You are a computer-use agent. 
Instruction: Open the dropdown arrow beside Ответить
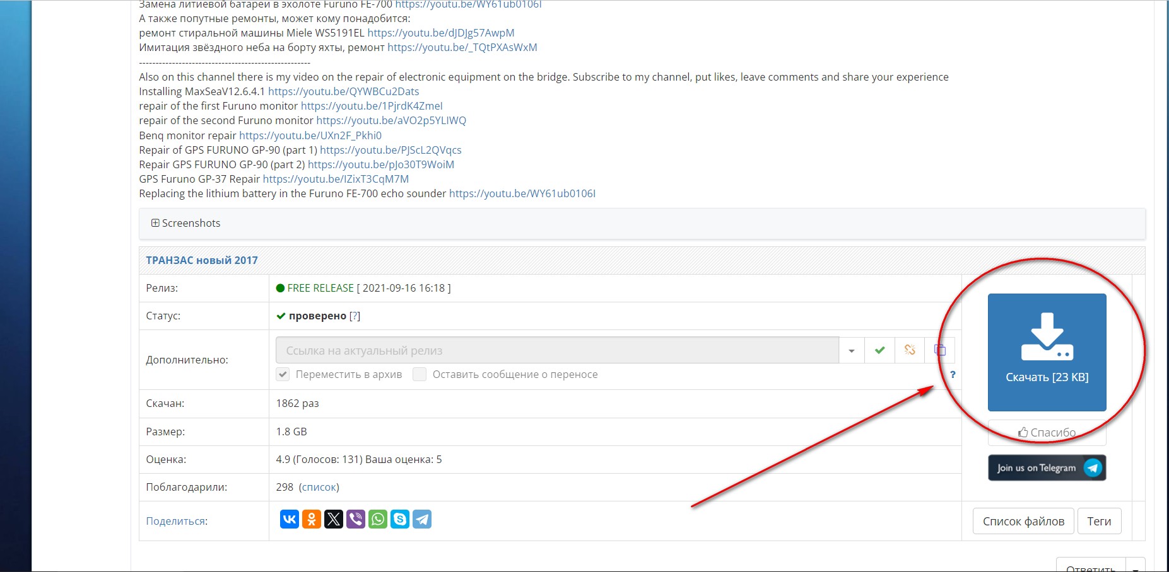[x=1136, y=567]
